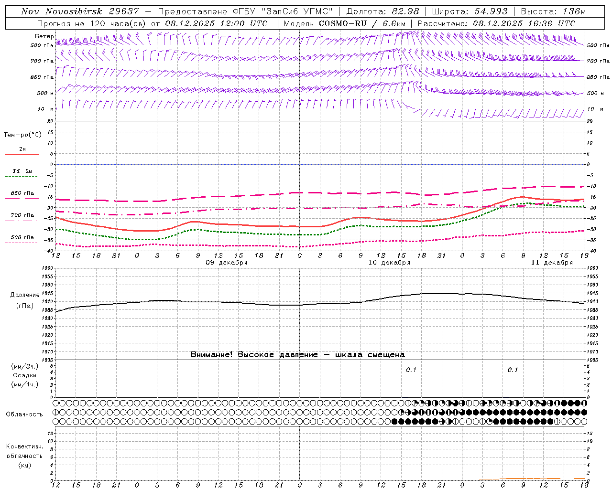612x489 pixels.
Task: Click the (мм/3ч.) precipitation unit label
Action: (25, 366)
